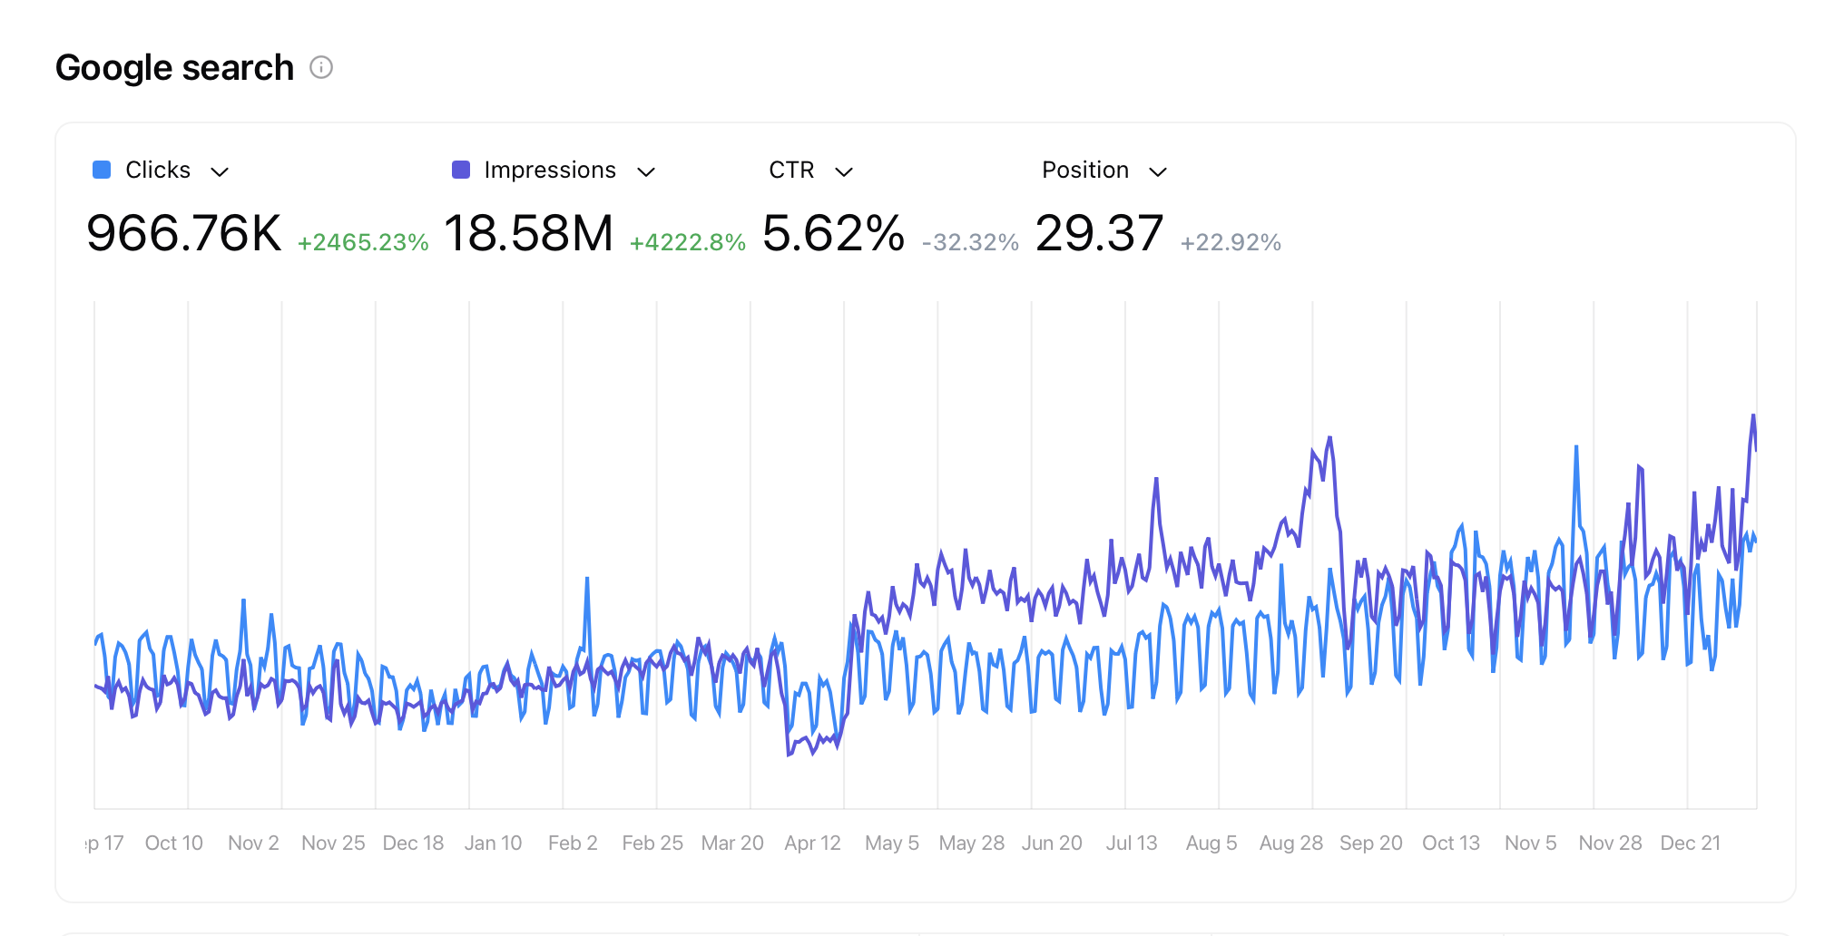
Task: Click the Nov 2 axis label
Action: click(253, 843)
